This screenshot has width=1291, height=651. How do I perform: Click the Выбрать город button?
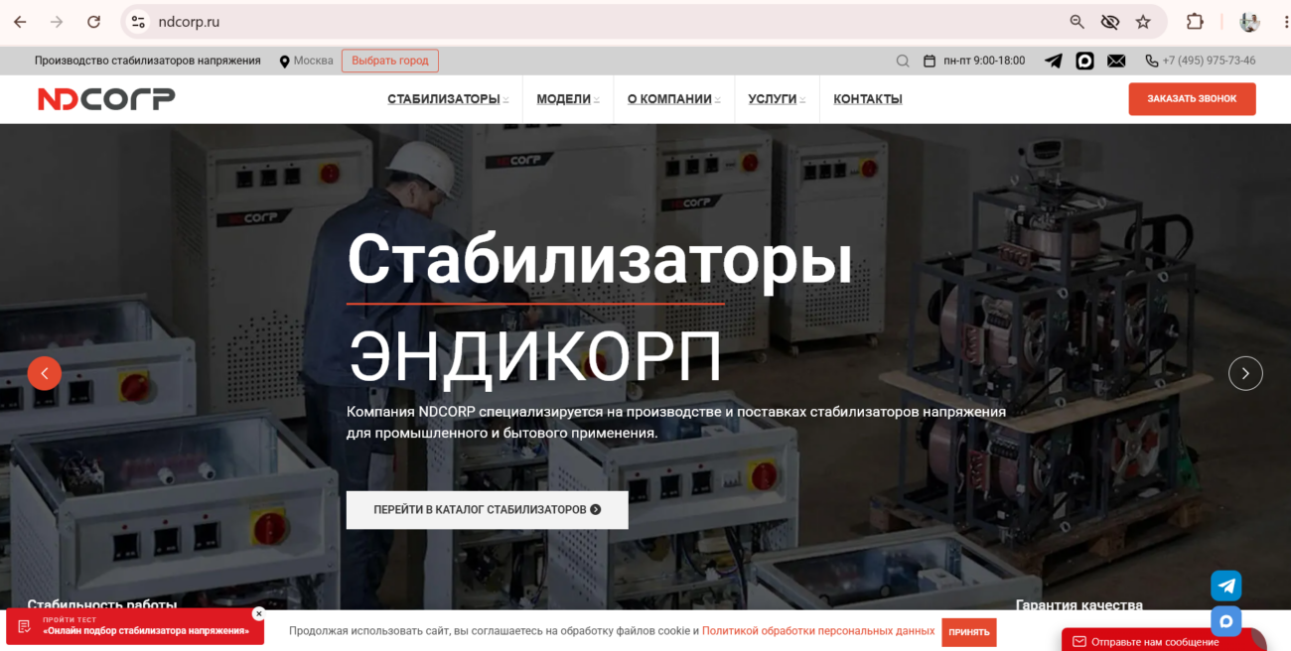pos(390,61)
